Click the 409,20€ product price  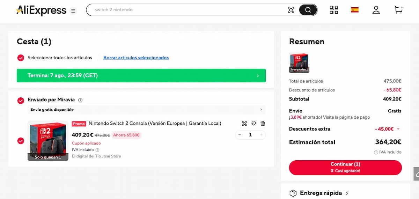[x=83, y=135]
